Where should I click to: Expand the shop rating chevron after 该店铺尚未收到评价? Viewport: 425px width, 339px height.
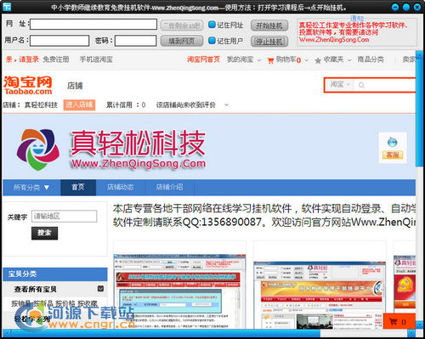(x=226, y=105)
